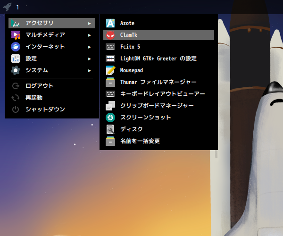Open the 設定 menu entry
The width and height of the screenshot is (283, 236).
pyautogui.click(x=52, y=59)
